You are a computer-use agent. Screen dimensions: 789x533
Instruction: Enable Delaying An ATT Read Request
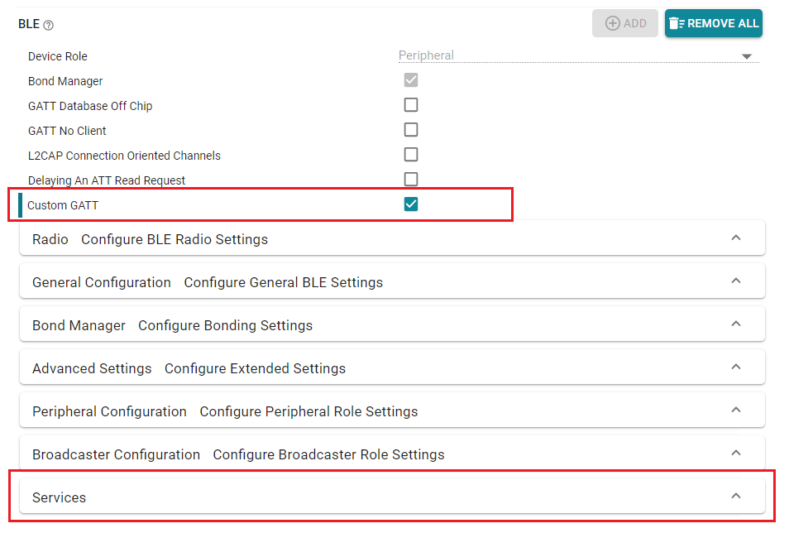click(411, 180)
